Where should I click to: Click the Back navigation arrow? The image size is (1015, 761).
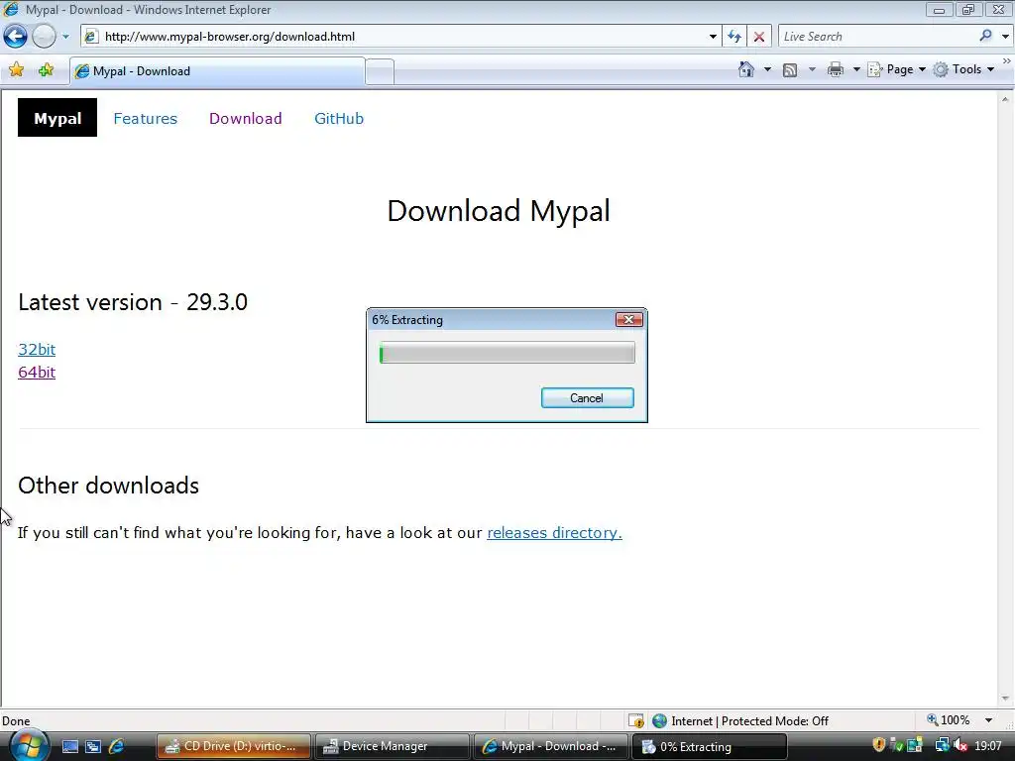click(16, 37)
